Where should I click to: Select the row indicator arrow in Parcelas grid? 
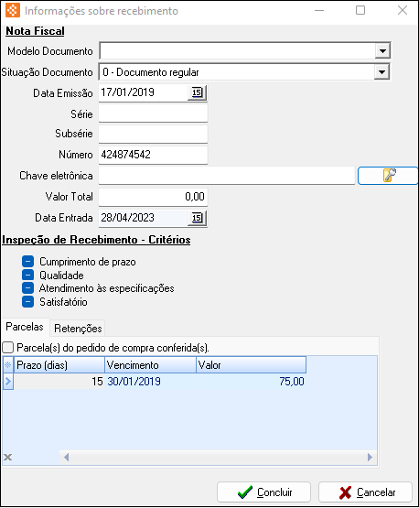tap(7, 382)
